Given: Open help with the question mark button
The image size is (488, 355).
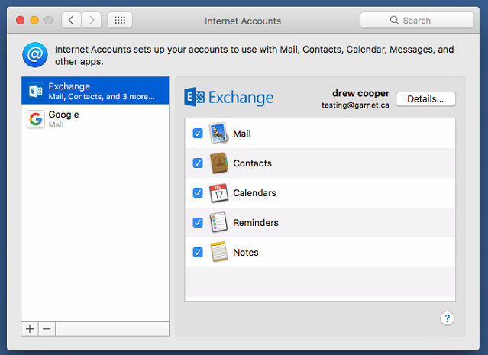Looking at the screenshot, I should click(448, 318).
